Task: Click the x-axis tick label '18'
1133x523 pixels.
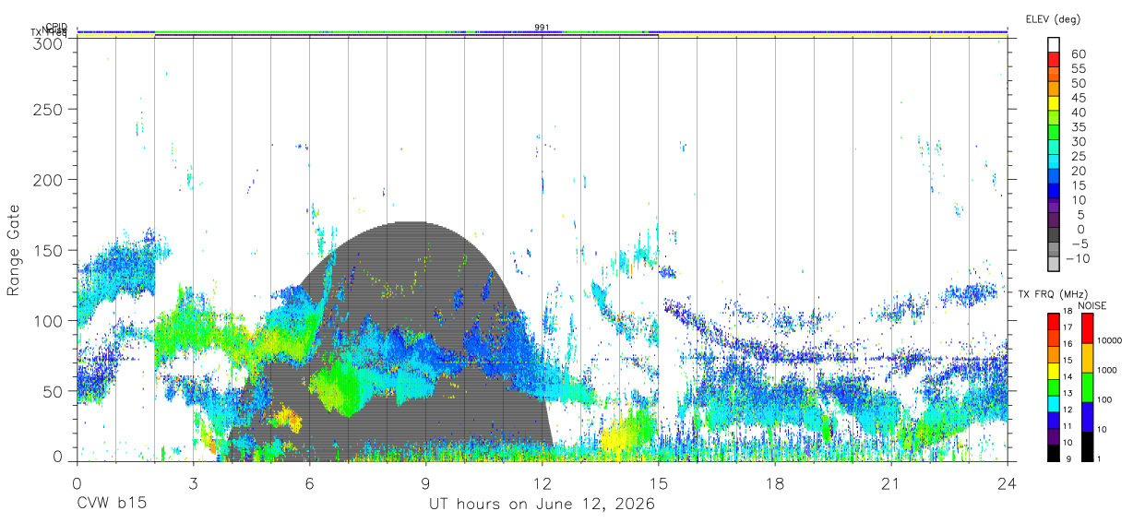Action: [x=774, y=483]
